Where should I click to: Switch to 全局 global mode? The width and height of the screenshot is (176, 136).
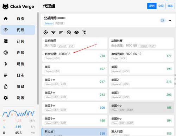pos(161,6)
